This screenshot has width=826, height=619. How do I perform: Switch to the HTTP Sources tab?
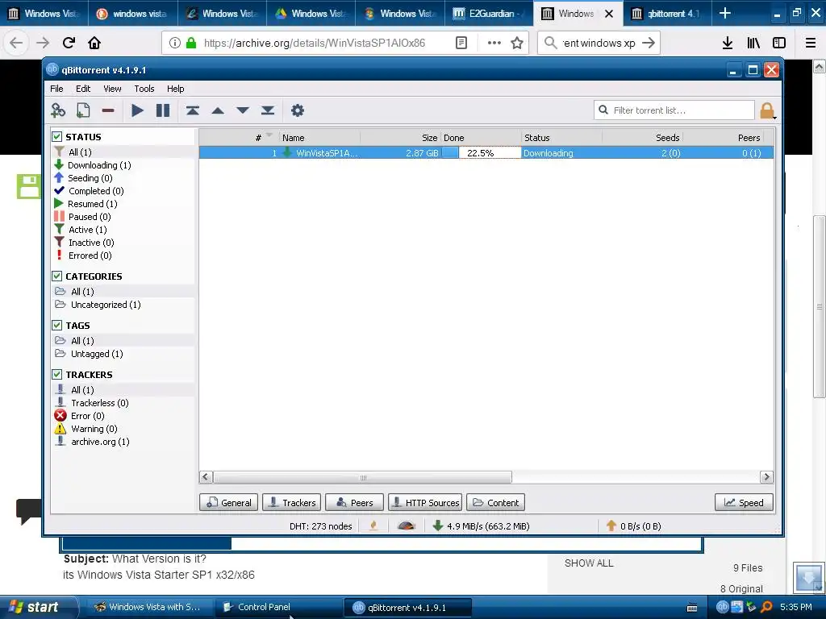(x=425, y=503)
